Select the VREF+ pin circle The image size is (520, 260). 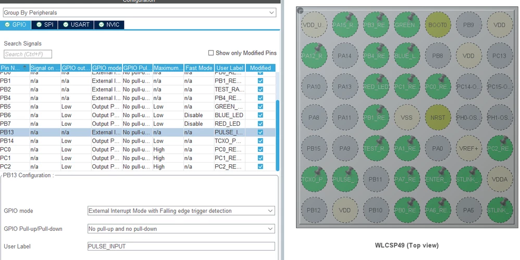click(x=468, y=149)
